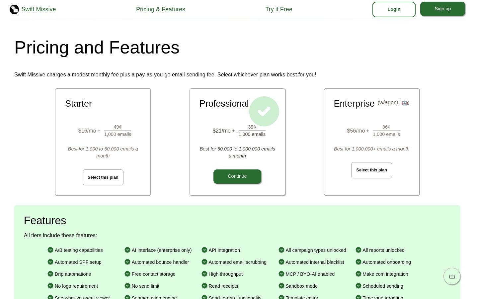
Task: Click the Enterprise plan card heading
Action: point(354,104)
